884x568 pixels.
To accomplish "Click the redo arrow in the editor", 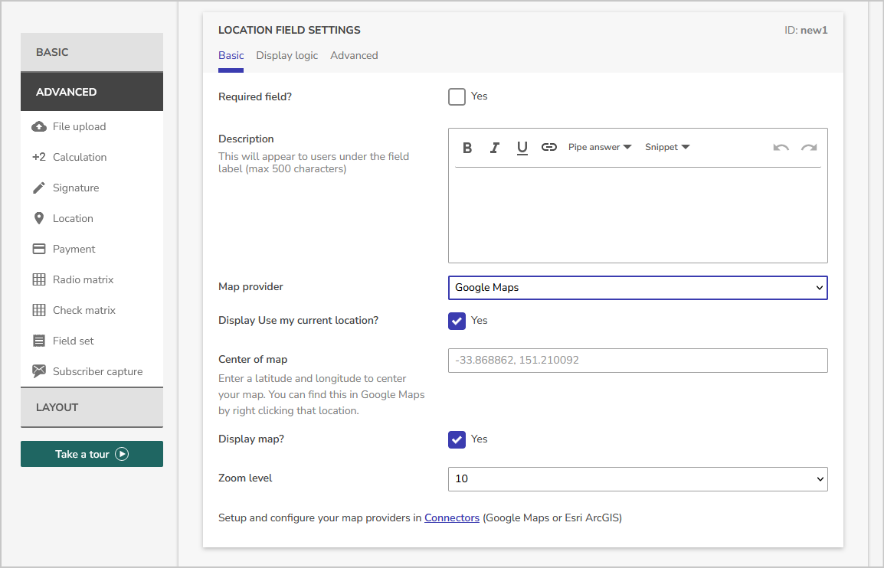I will (809, 148).
